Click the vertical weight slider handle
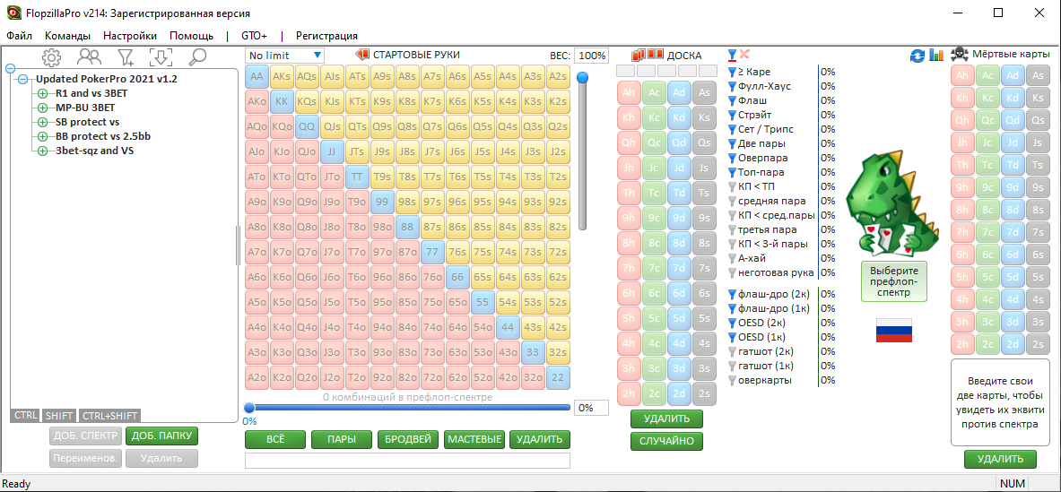This screenshot has height=492, width=1061. [582, 78]
